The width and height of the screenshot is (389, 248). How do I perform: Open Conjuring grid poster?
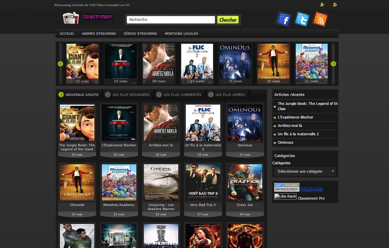coord(161,182)
